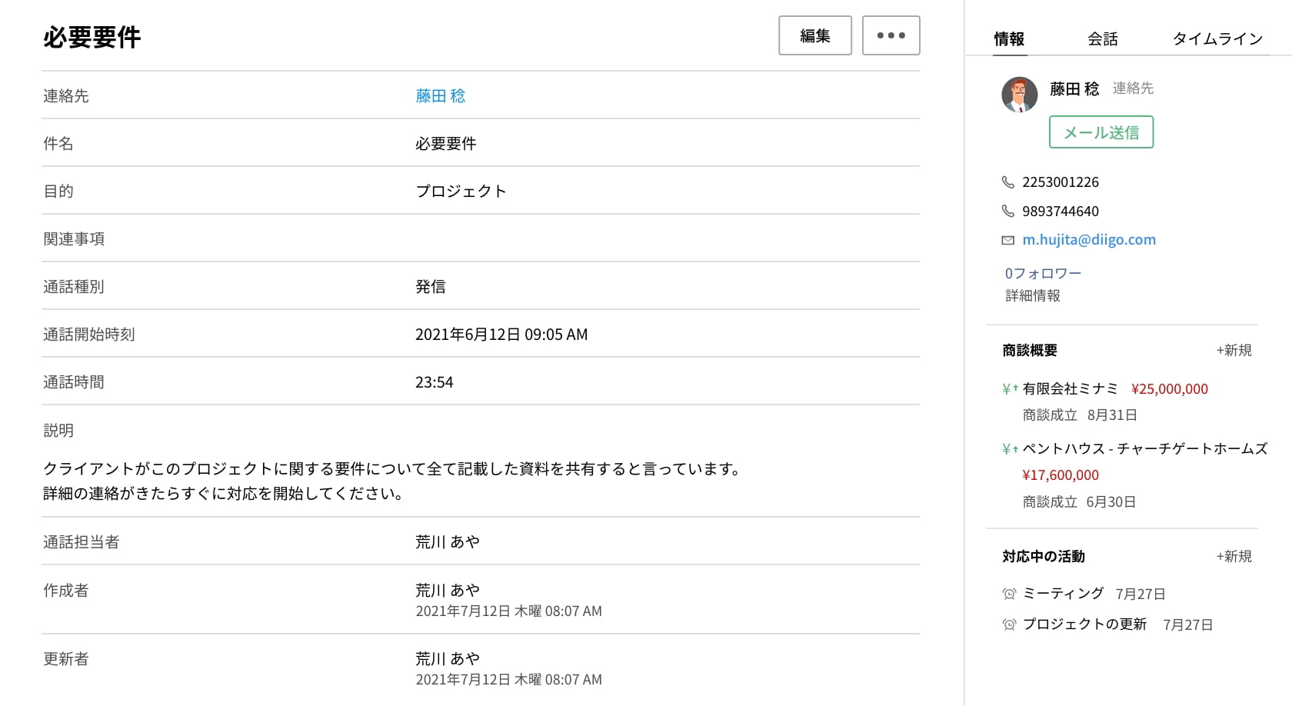Click 荒川 あや in the 通話担当者 row
The width and height of the screenshot is (1292, 706).
click(448, 542)
